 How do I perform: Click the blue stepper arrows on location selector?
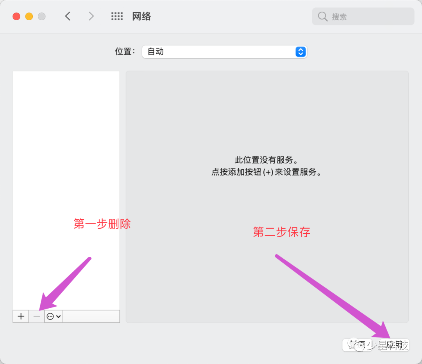pyautogui.click(x=300, y=51)
